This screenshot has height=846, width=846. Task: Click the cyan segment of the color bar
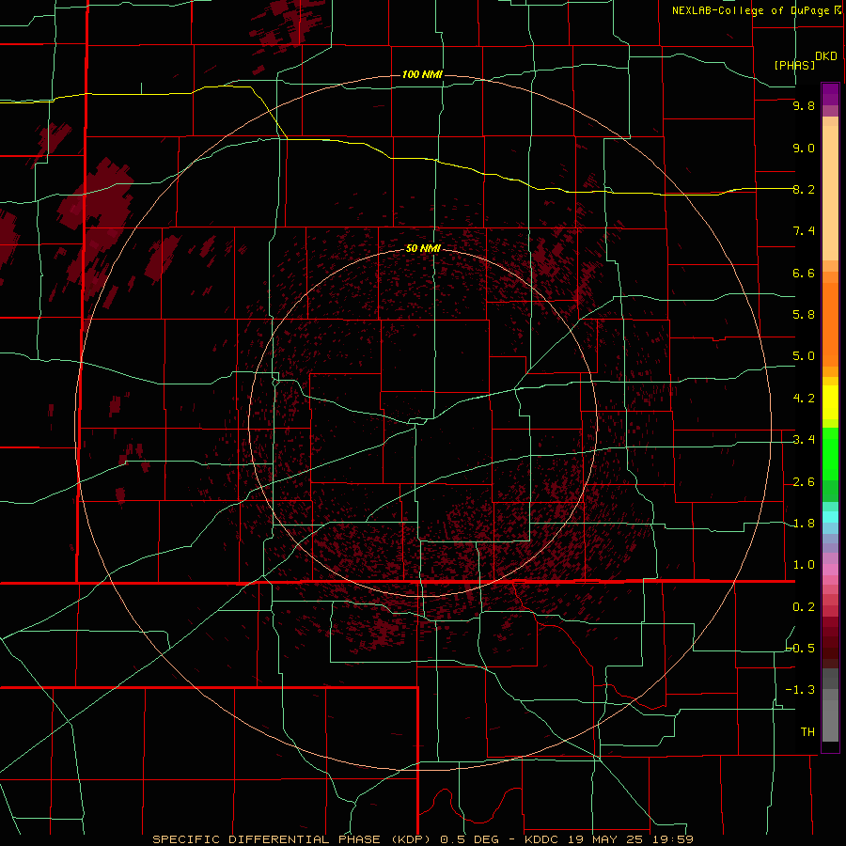830,517
